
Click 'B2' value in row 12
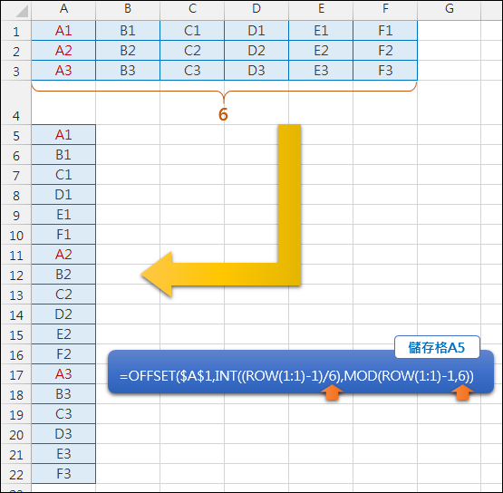(63, 275)
